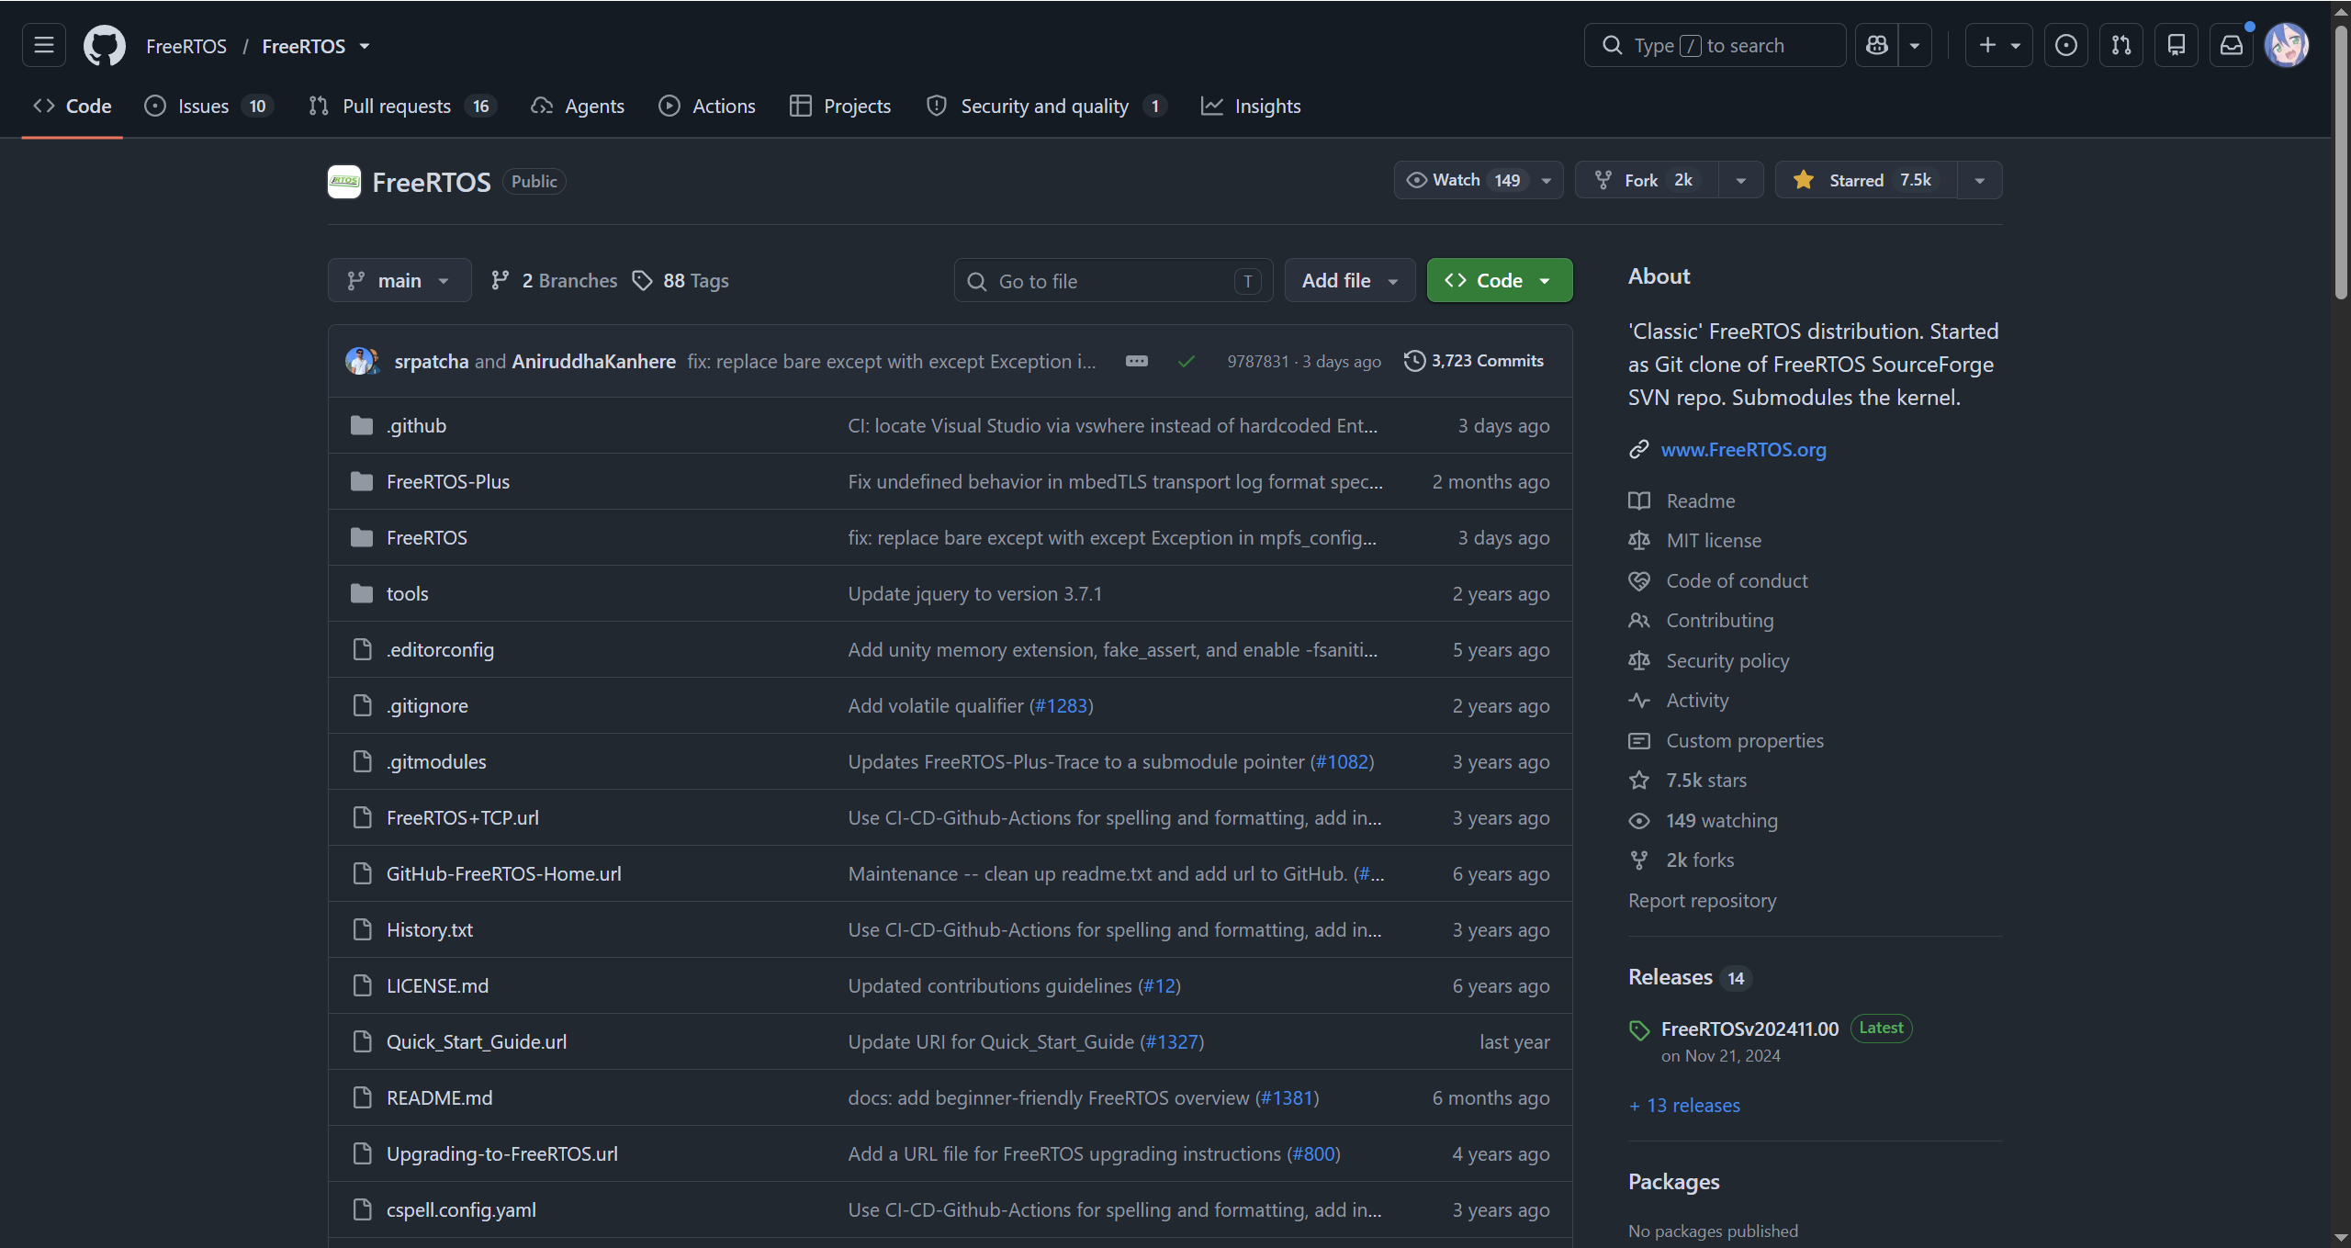Fork the FreeRTOS repository

pos(1647,180)
